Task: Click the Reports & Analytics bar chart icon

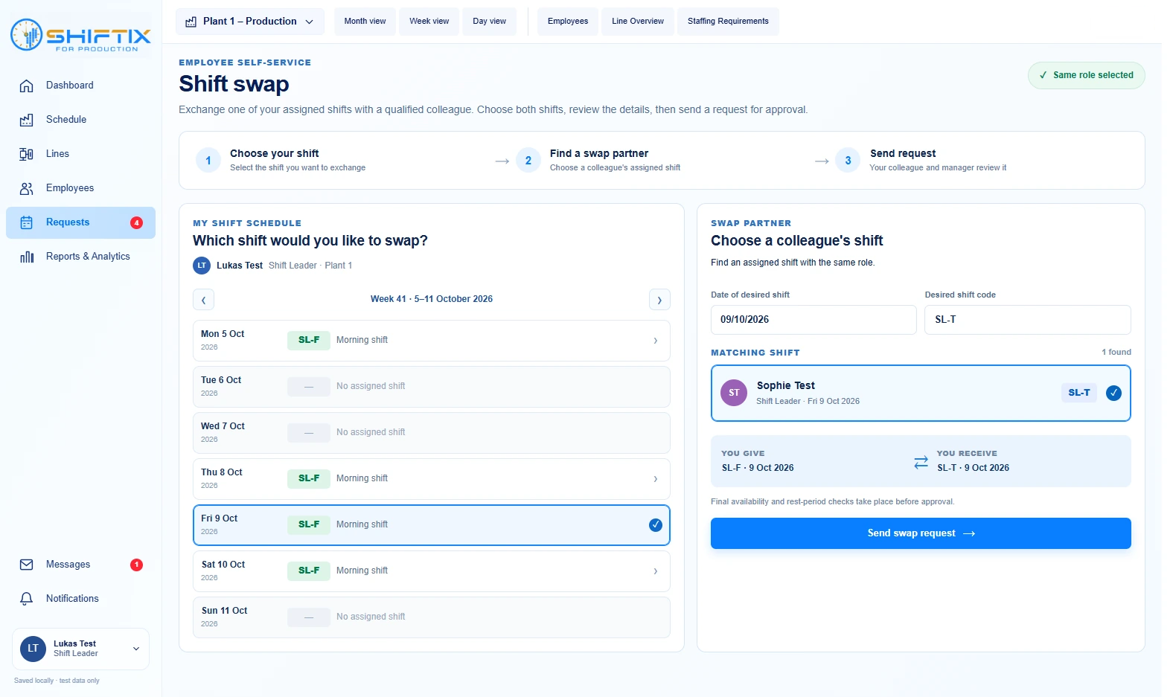Action: tap(27, 257)
